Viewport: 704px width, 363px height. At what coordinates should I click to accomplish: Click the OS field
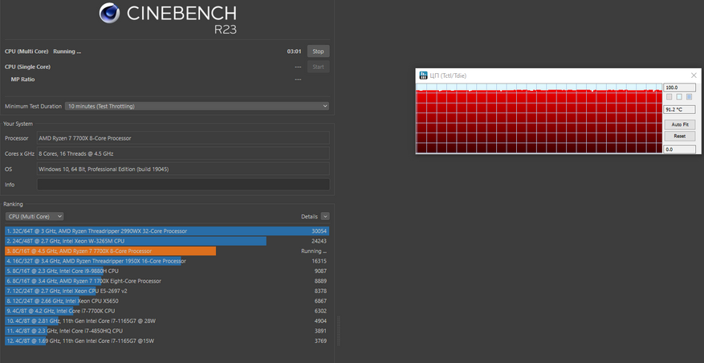[x=183, y=169]
